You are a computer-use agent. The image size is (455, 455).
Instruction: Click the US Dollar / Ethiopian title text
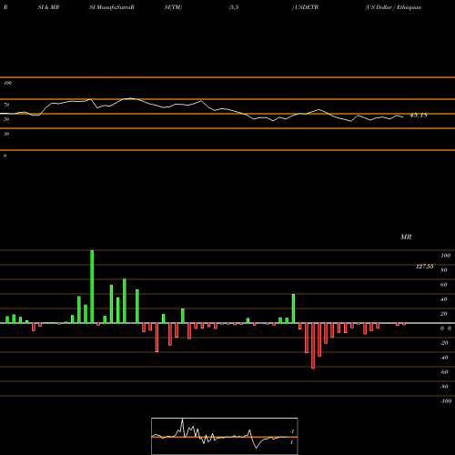point(393,7)
